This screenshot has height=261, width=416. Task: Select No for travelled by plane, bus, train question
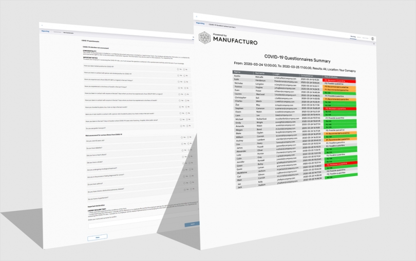(187, 107)
